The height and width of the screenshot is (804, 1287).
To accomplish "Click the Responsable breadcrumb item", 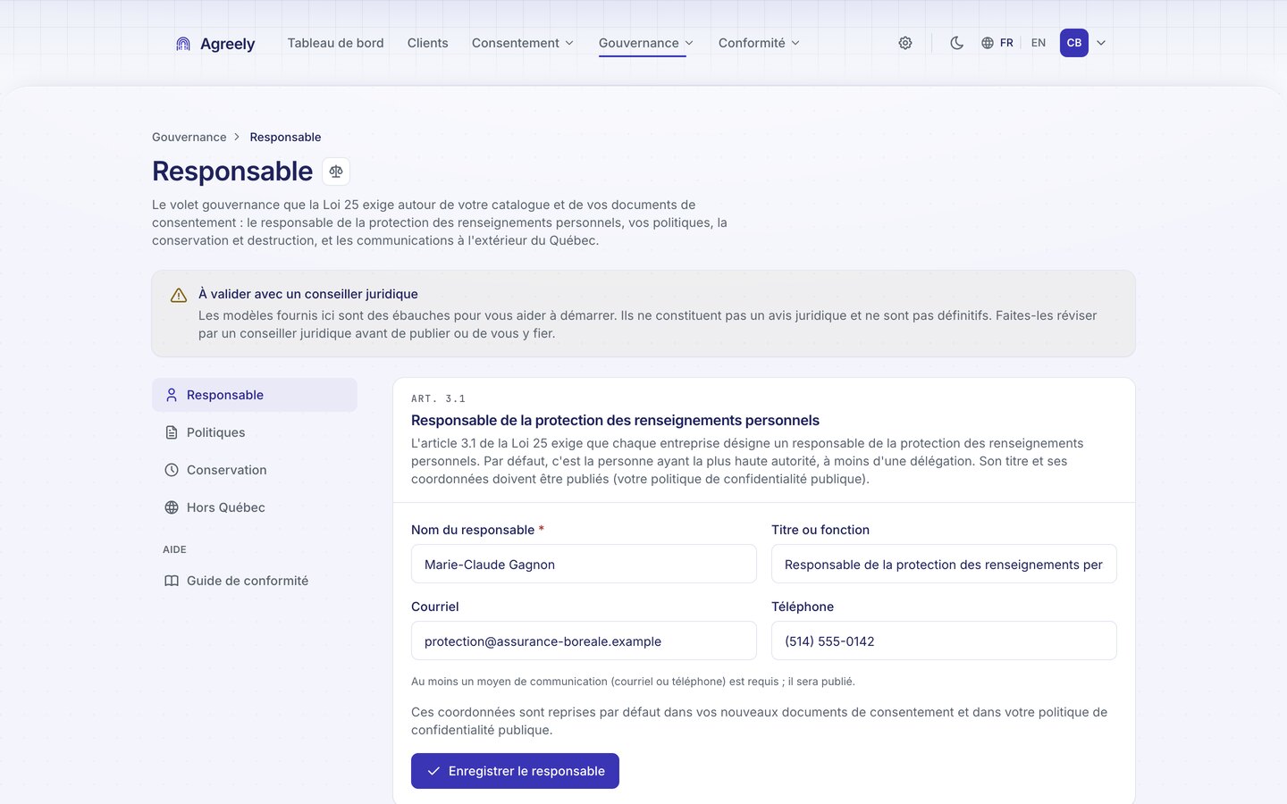I will pyautogui.click(x=285, y=137).
